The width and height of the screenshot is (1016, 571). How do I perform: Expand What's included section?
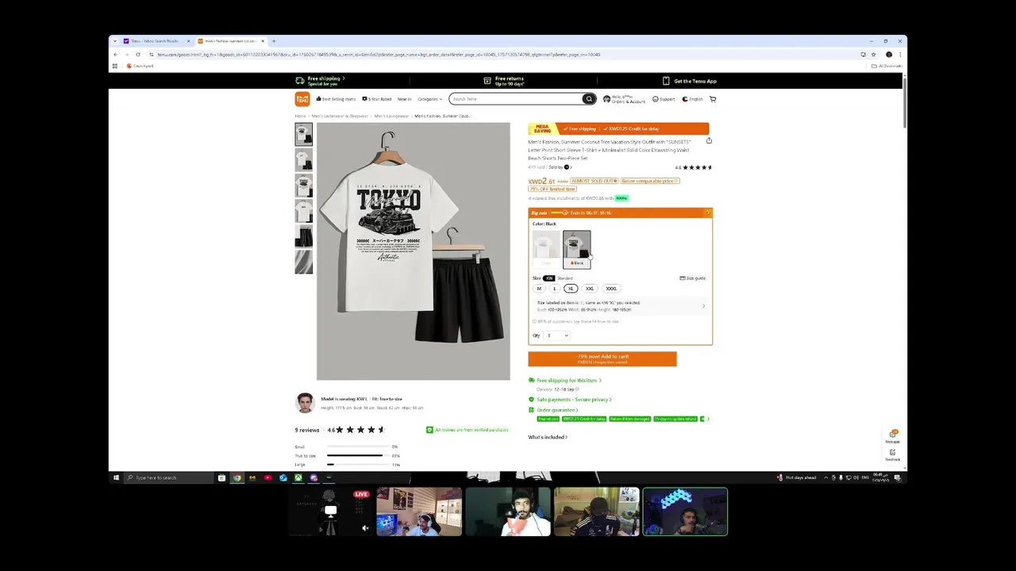548,437
